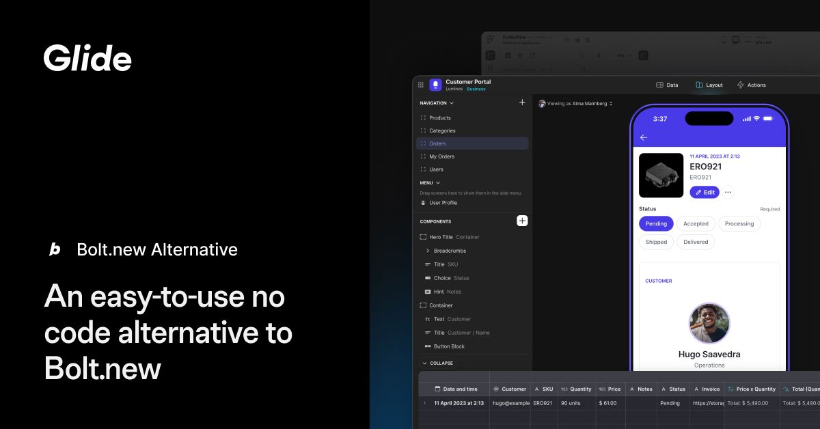The width and height of the screenshot is (820, 429).
Task: Select the Categories screen
Action: pos(472,130)
